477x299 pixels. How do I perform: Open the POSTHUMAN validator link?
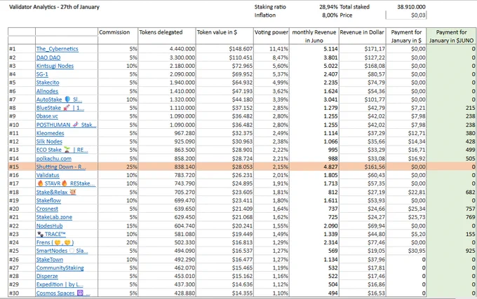coord(66,125)
